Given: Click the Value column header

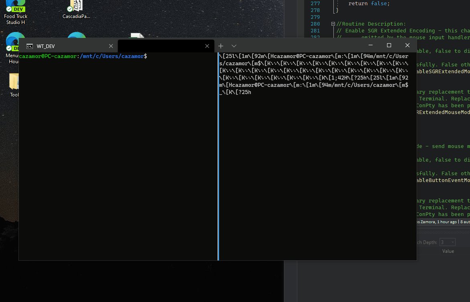Looking at the screenshot, I should pos(448,251).
